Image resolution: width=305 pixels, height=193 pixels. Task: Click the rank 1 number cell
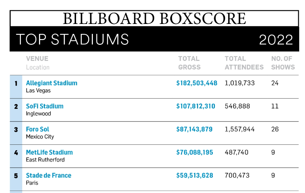click(16, 83)
